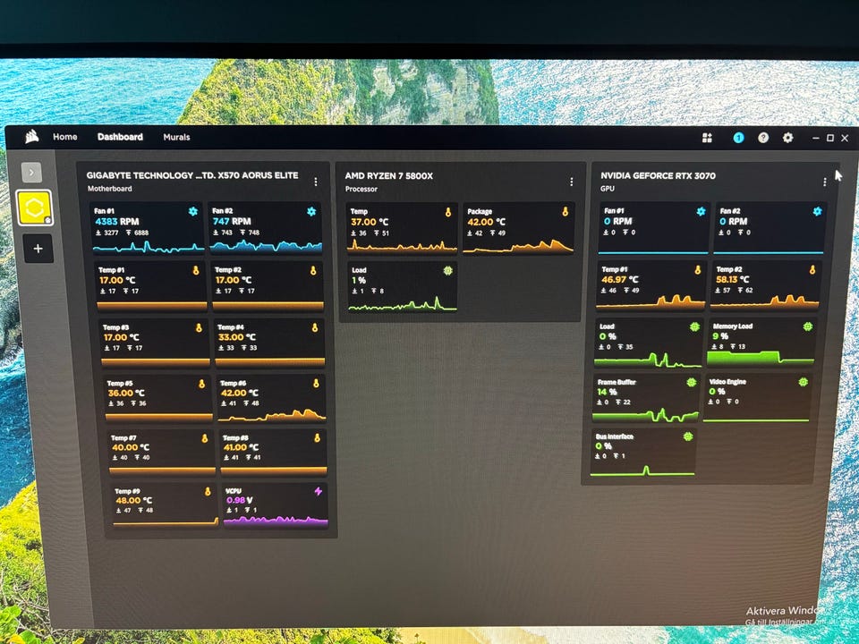Image resolution: width=859 pixels, height=644 pixels.
Task: Click the widget layout icon in top bar
Action: coord(707,138)
